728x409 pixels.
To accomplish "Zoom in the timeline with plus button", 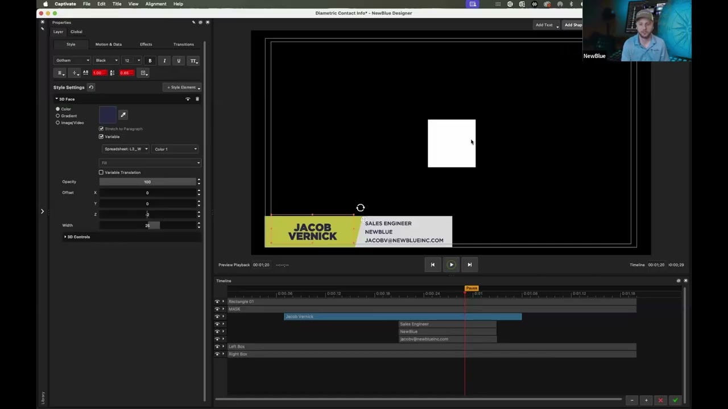I will point(646,400).
